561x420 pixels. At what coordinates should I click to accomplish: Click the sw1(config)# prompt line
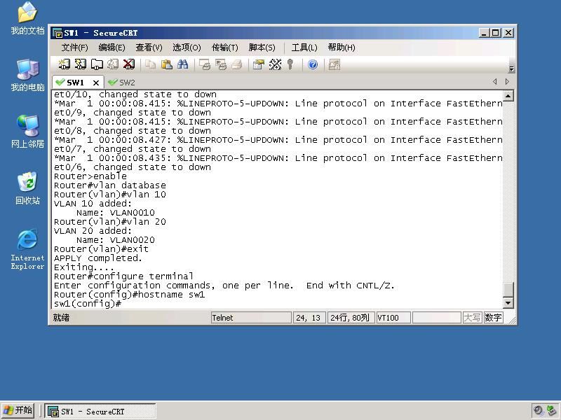[88, 304]
